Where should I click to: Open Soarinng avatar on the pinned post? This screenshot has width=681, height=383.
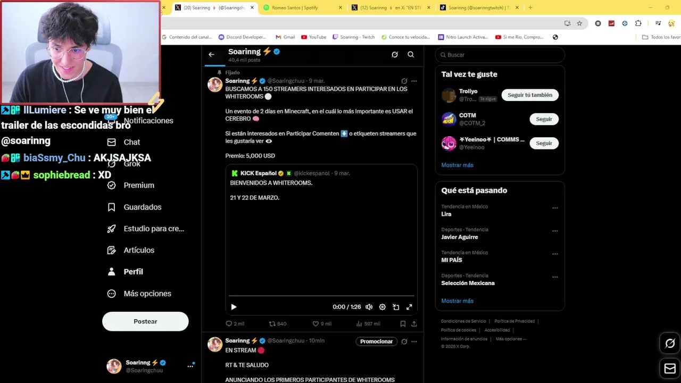(x=215, y=85)
